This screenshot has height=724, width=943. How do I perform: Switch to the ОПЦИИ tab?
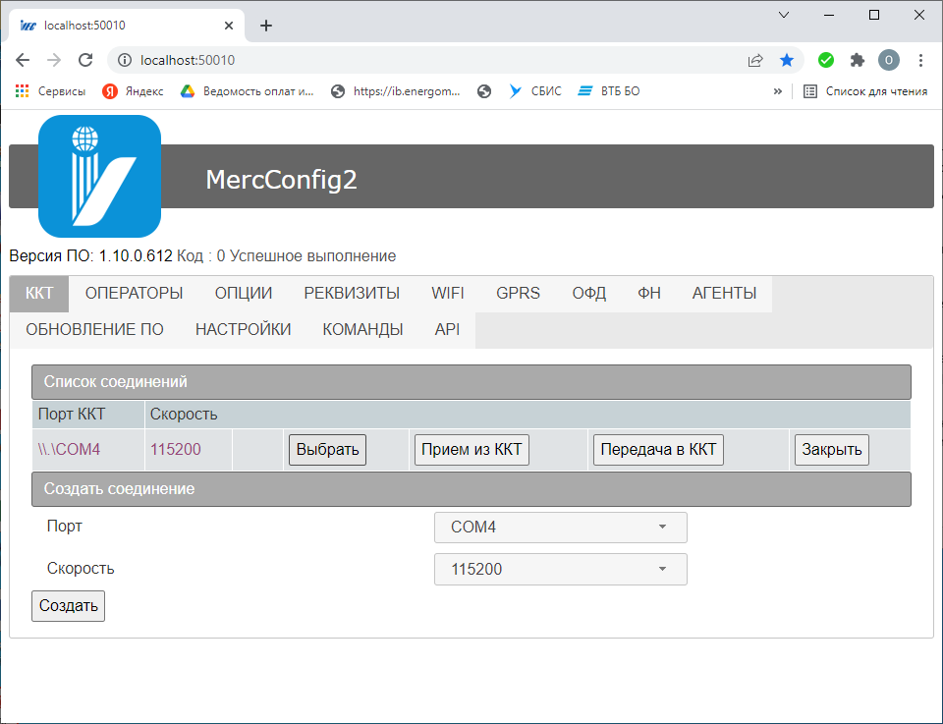point(244,294)
